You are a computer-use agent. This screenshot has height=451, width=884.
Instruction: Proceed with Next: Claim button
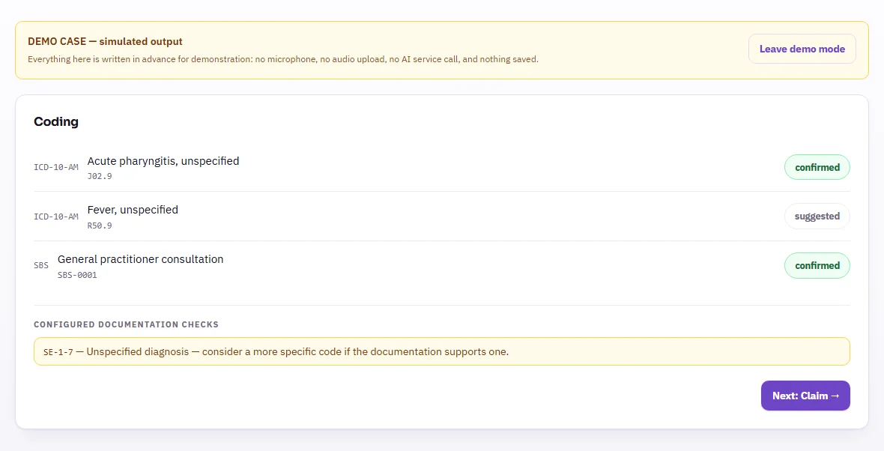805,396
